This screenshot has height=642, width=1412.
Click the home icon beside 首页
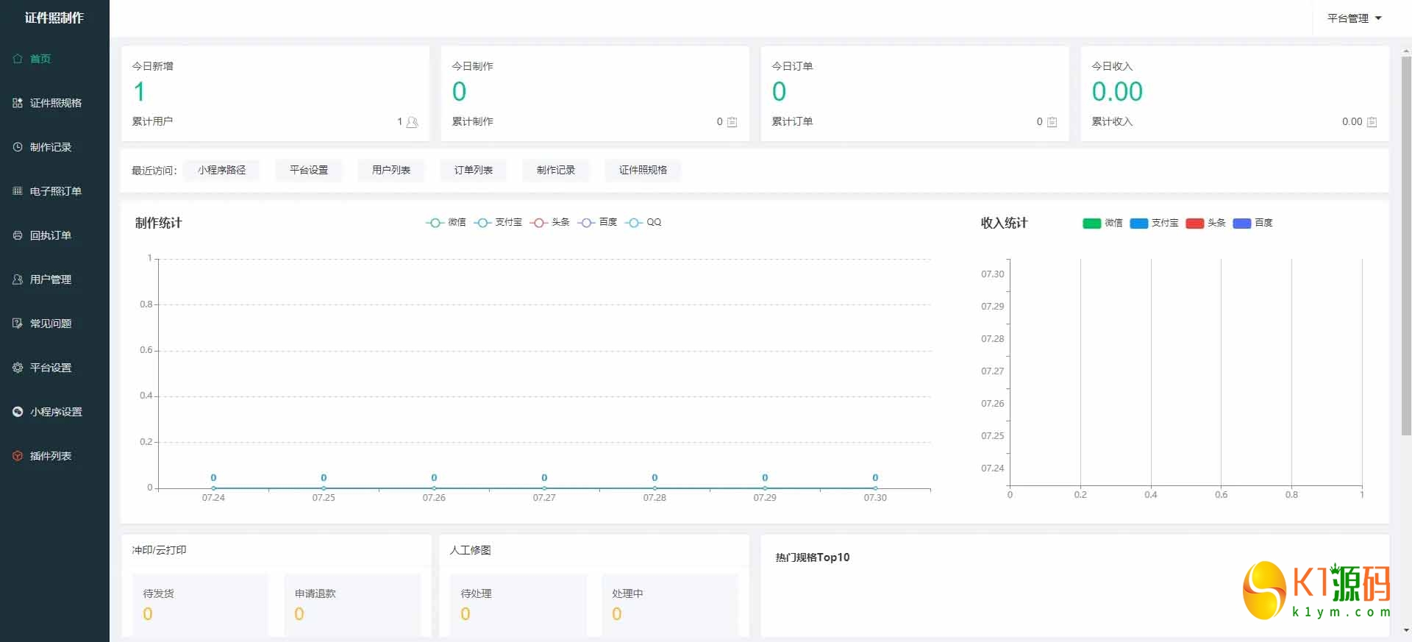click(18, 59)
